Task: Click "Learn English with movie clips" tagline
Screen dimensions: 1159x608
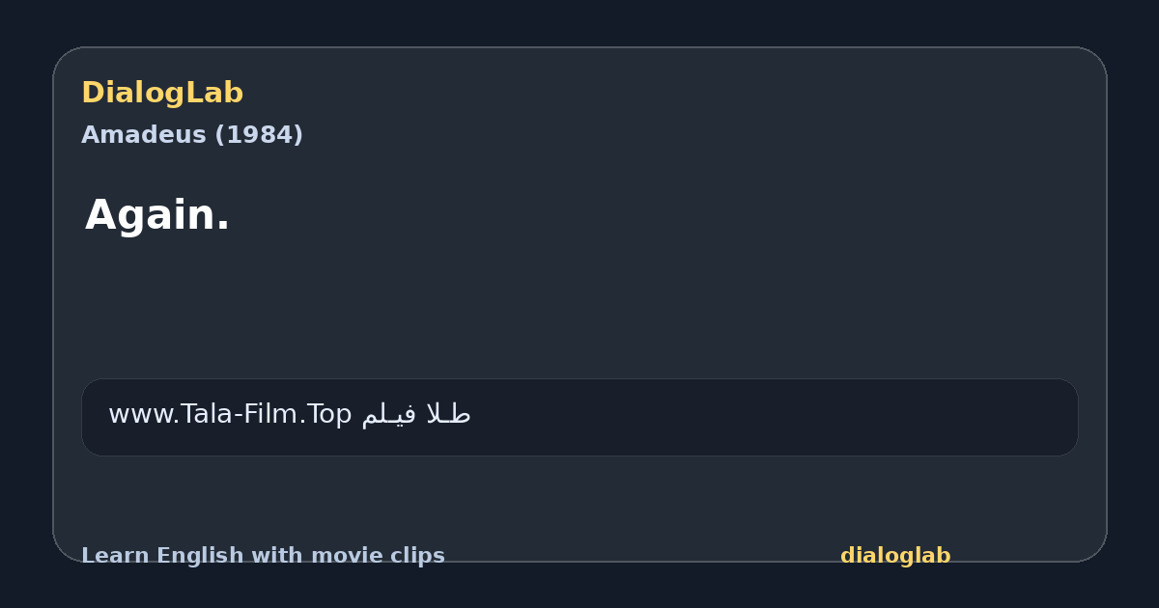Action: [263, 556]
